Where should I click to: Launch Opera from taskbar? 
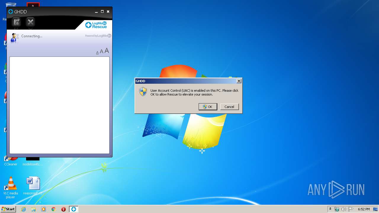63,209
